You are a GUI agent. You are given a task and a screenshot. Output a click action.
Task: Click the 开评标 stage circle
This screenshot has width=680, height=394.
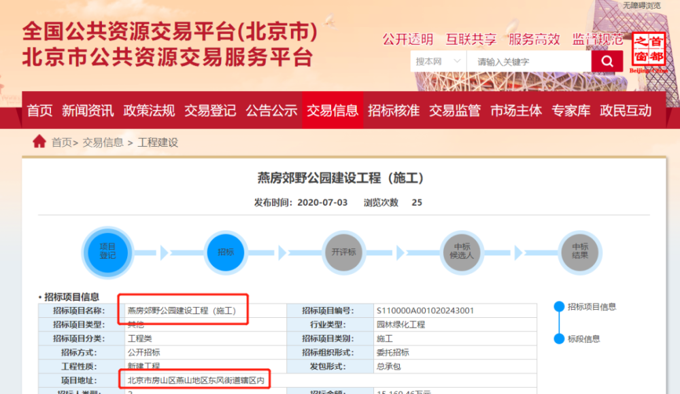click(343, 252)
